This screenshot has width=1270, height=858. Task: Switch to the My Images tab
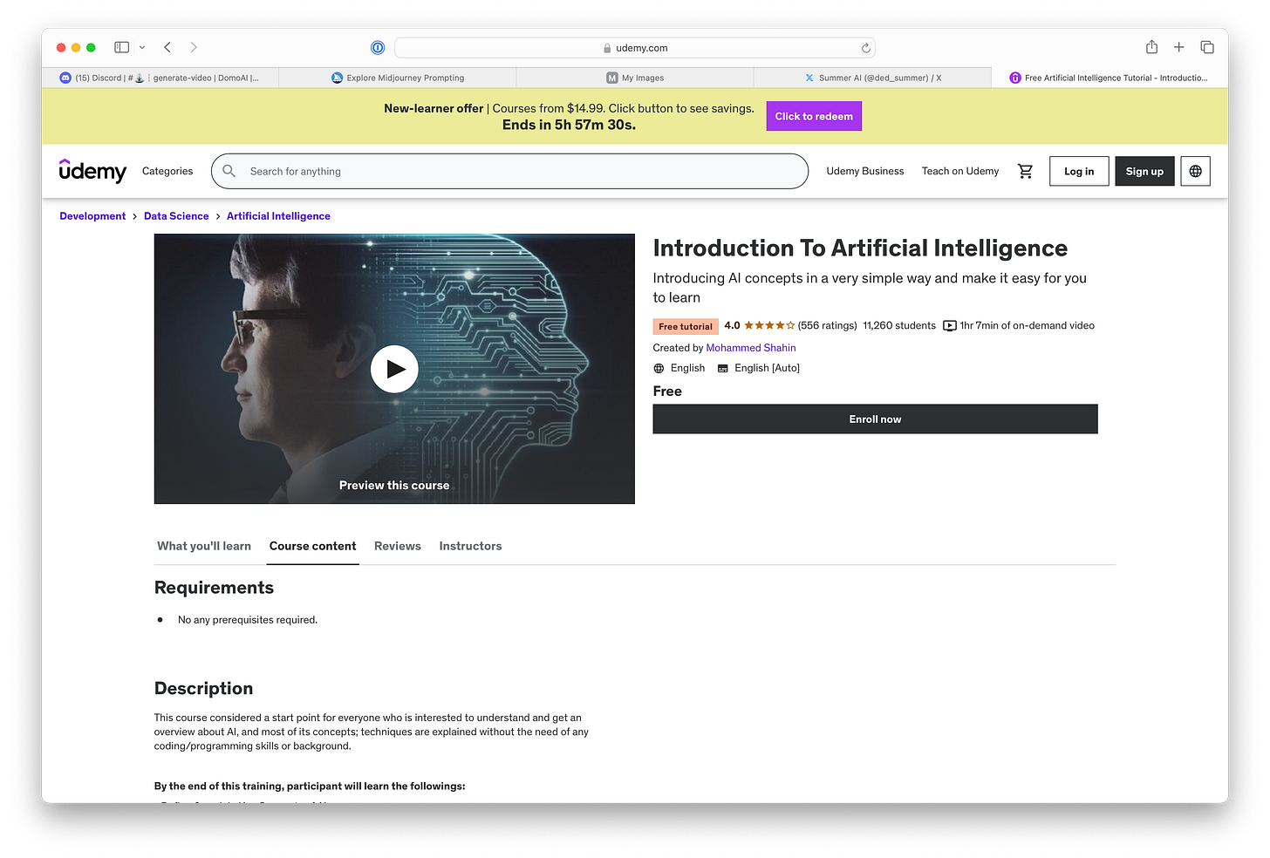point(635,78)
